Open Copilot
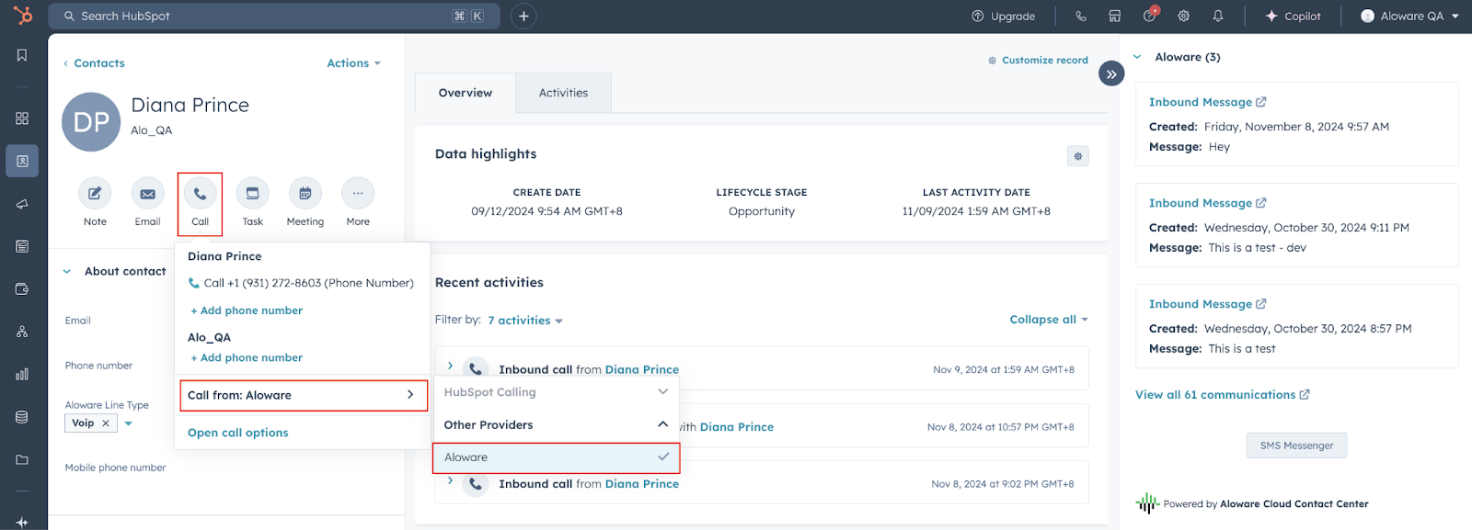1472x530 pixels. point(1294,16)
